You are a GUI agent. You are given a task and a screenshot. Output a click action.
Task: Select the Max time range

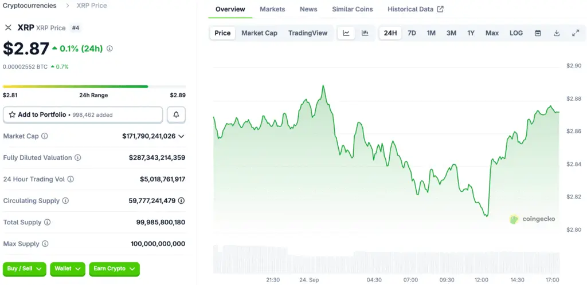coord(492,33)
